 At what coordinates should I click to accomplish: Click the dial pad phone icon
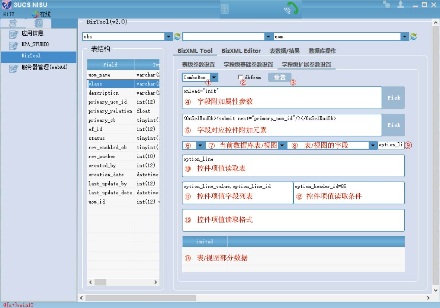[x=225, y=9]
